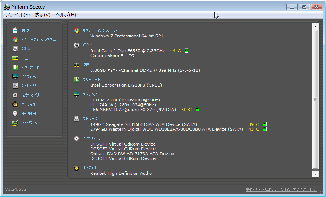Click 'Optiarc DVD RW AD-7173A ATA Device' text
The image size is (326, 197).
132,154
